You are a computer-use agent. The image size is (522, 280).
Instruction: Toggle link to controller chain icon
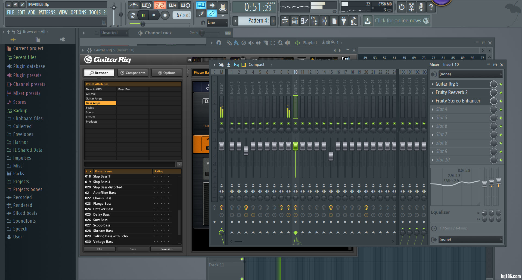pyautogui.click(x=212, y=13)
